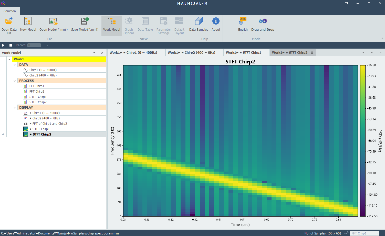Open the English language dropdown

tap(243, 26)
